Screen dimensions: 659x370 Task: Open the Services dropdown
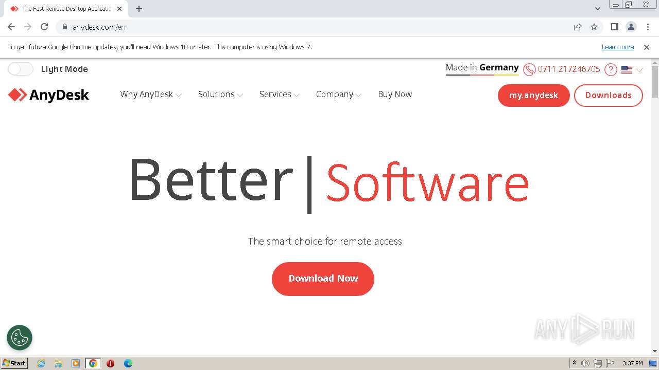280,95
